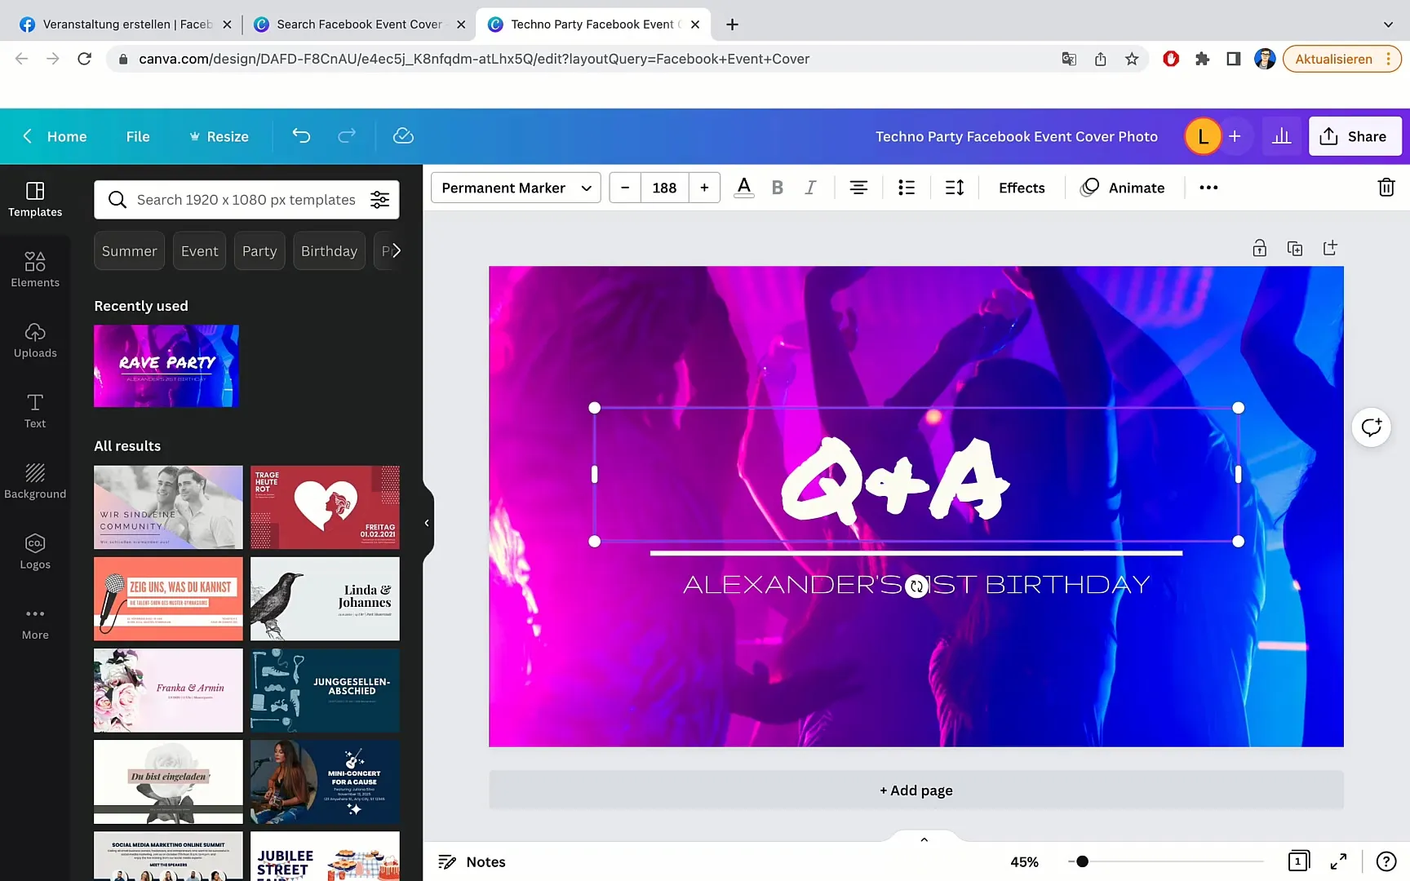Open the design title Techno Party Facebook Event Cover Photo

[x=1016, y=136]
